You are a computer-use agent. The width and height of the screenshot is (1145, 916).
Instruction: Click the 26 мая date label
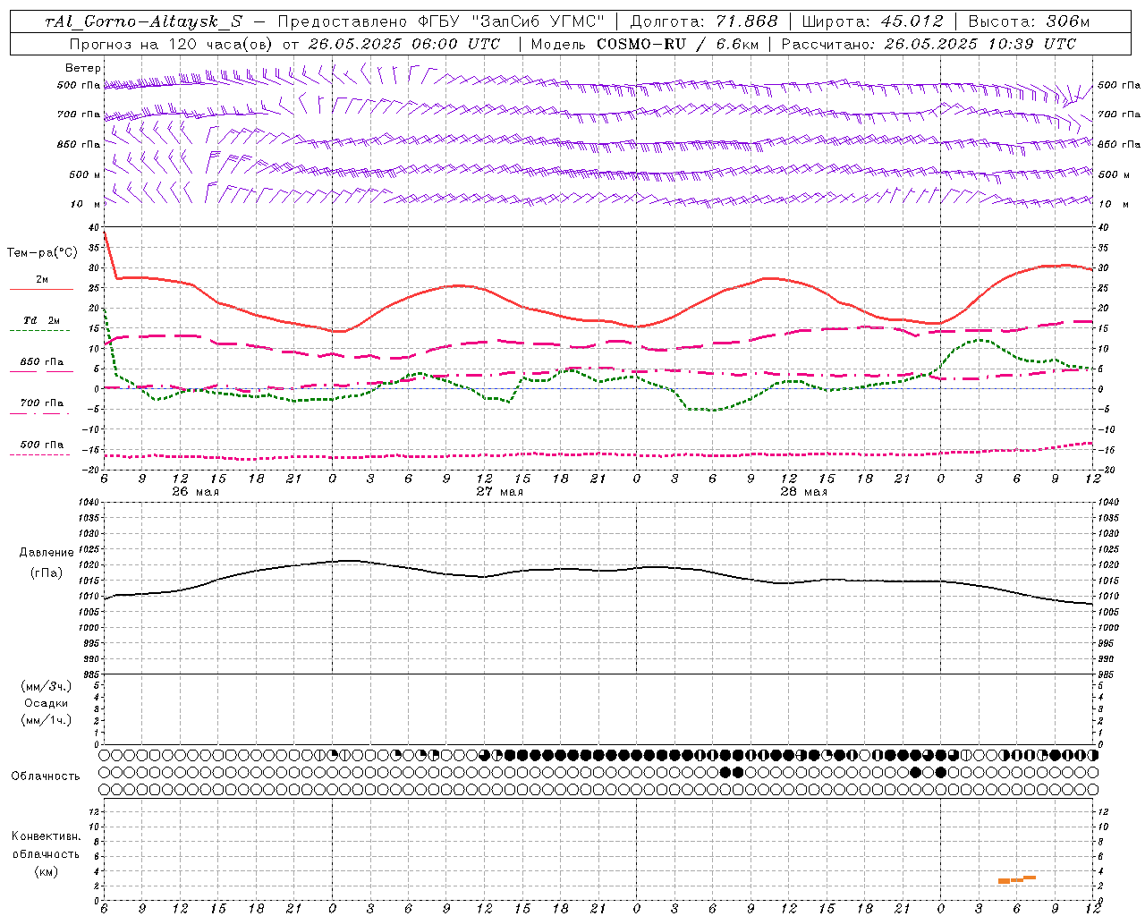(x=195, y=492)
